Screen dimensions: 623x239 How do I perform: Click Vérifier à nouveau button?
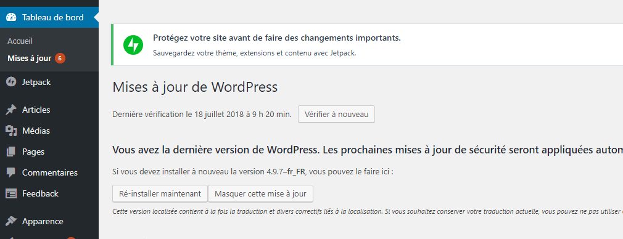337,115
